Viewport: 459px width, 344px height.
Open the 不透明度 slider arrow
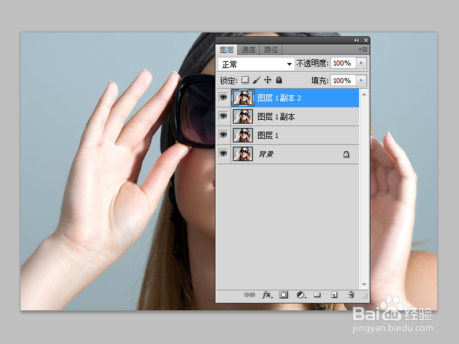tap(361, 63)
